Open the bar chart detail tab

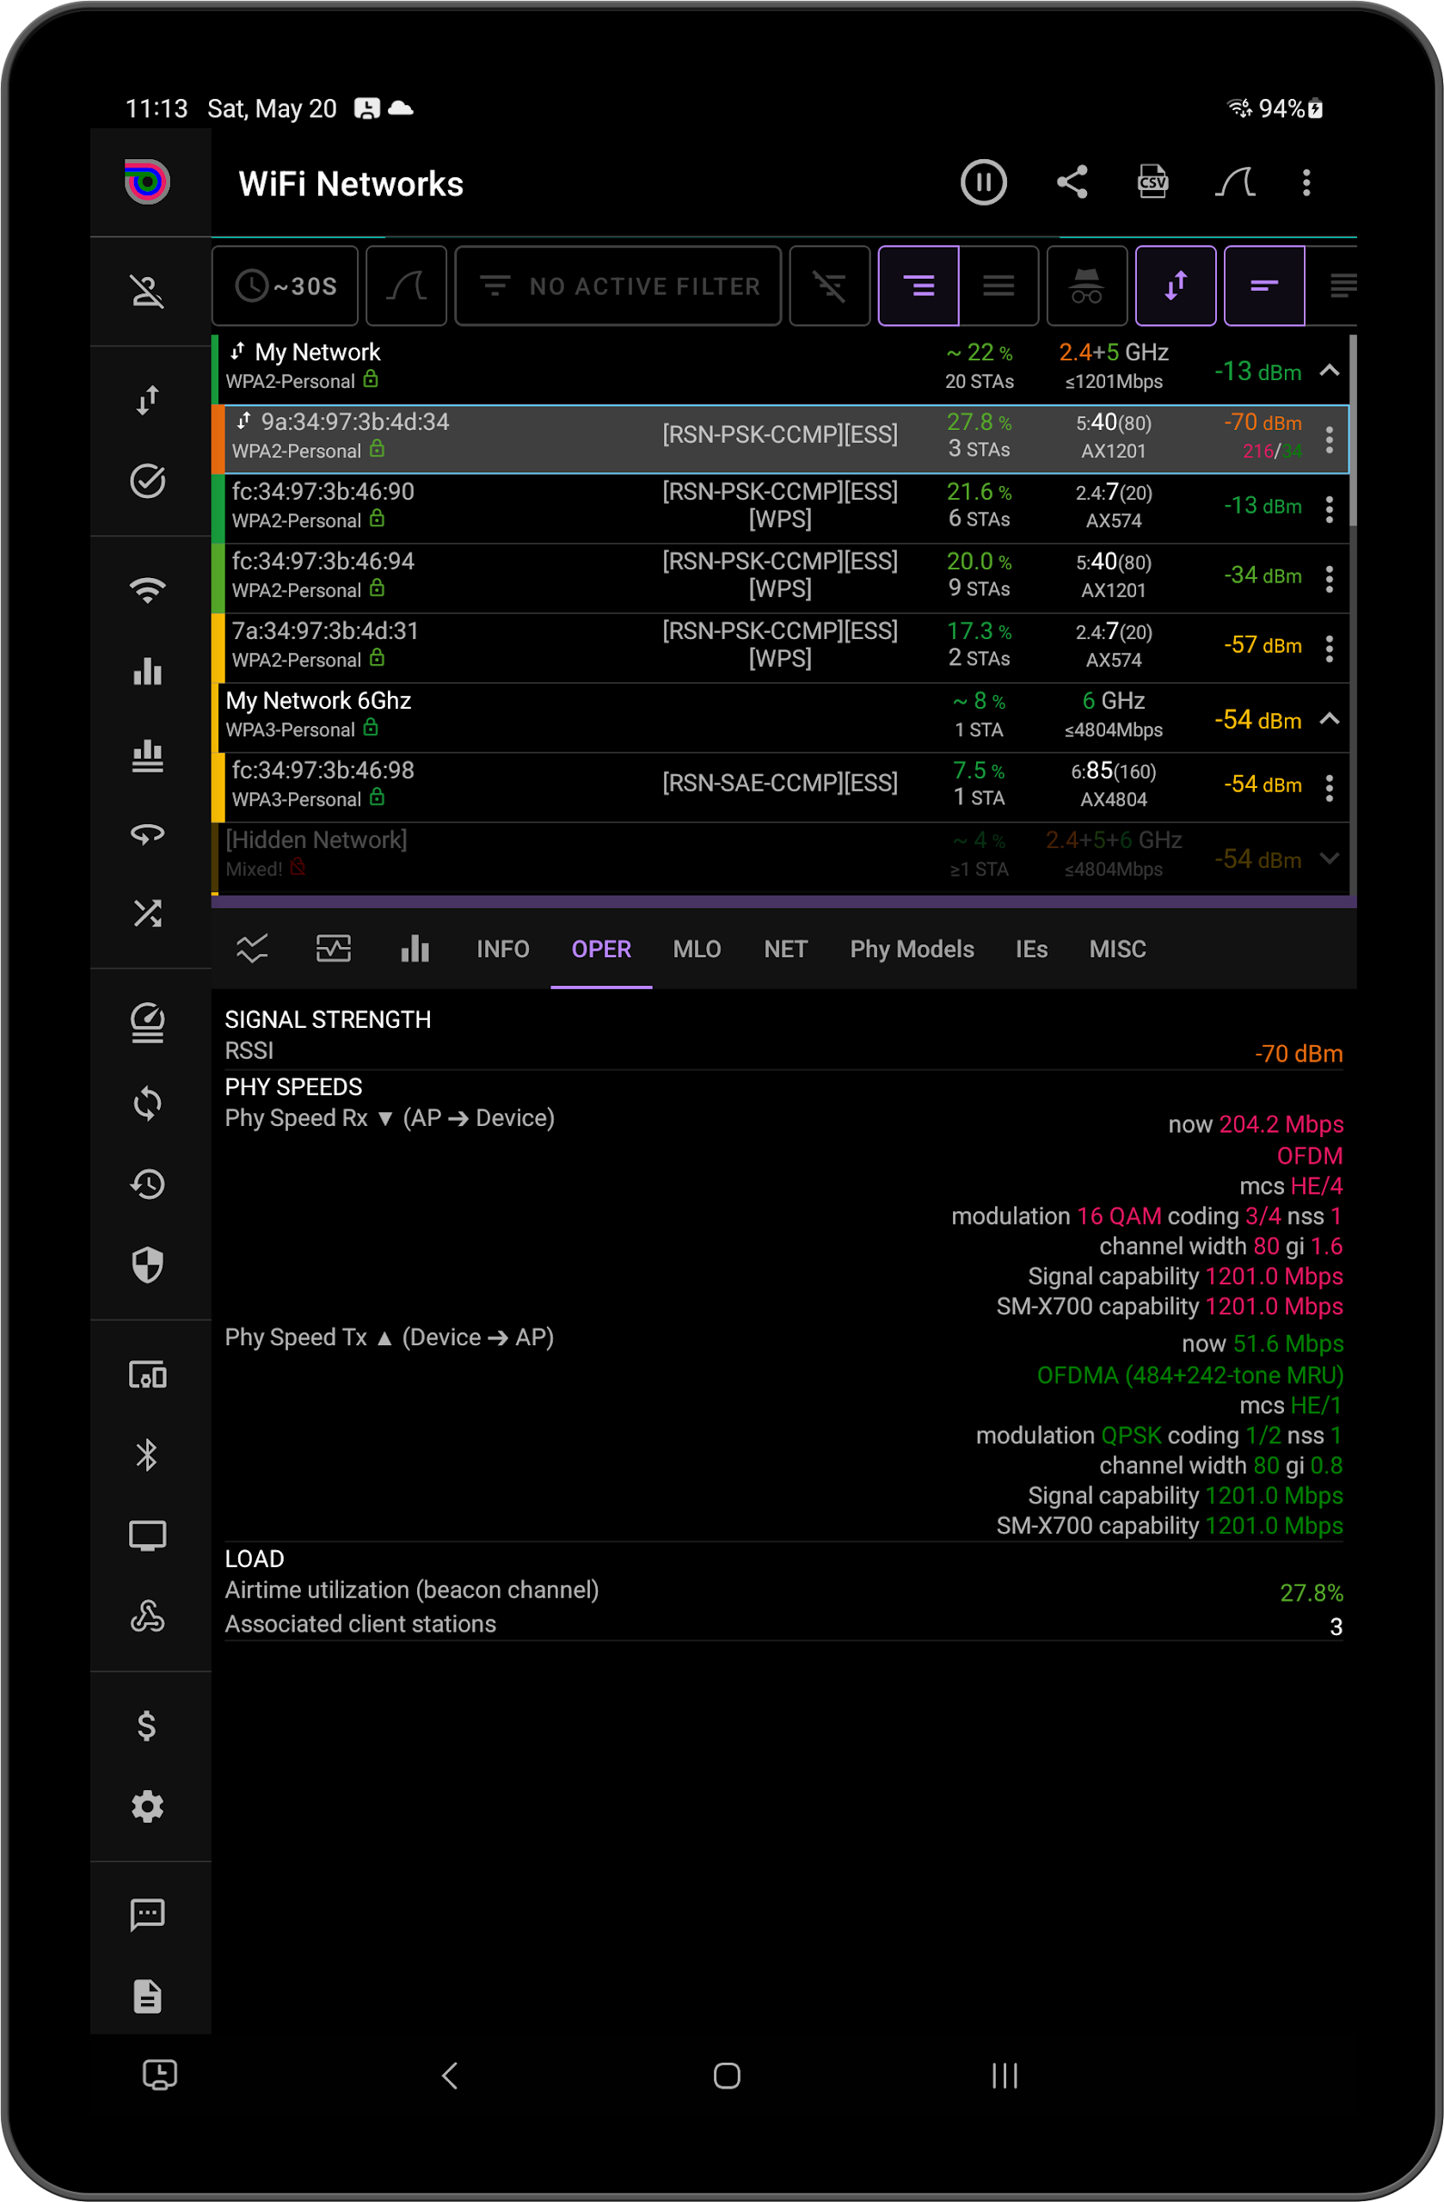coord(415,950)
